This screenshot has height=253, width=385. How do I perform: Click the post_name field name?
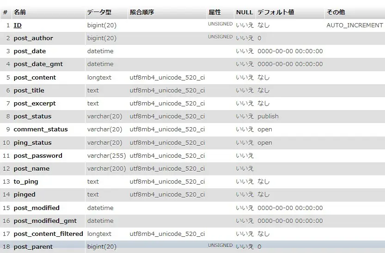(x=31, y=169)
